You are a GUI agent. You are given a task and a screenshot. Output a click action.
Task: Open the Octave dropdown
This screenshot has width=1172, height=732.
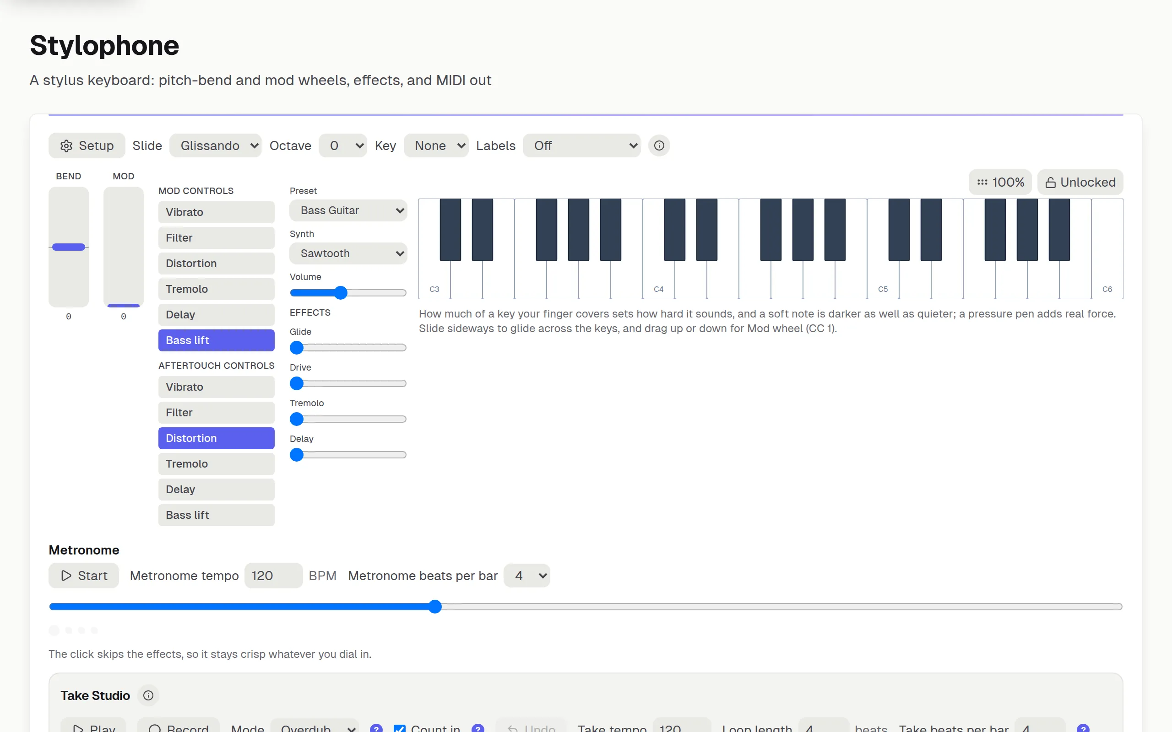coord(343,146)
